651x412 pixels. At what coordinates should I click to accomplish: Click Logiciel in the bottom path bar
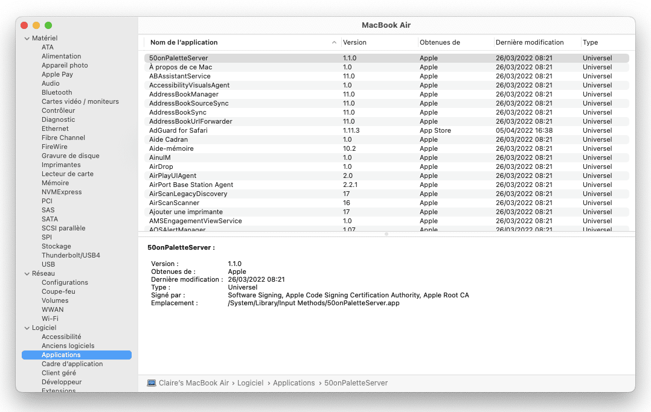(x=250, y=383)
